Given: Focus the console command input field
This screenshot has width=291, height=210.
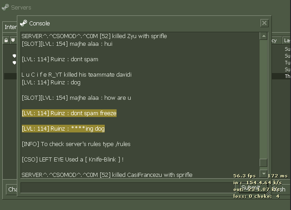Looking at the screenshot, I should [x=128, y=188].
